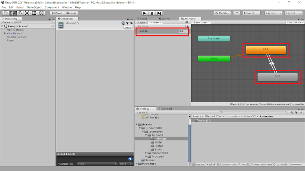Open the Layout dropdown

(294, 13)
